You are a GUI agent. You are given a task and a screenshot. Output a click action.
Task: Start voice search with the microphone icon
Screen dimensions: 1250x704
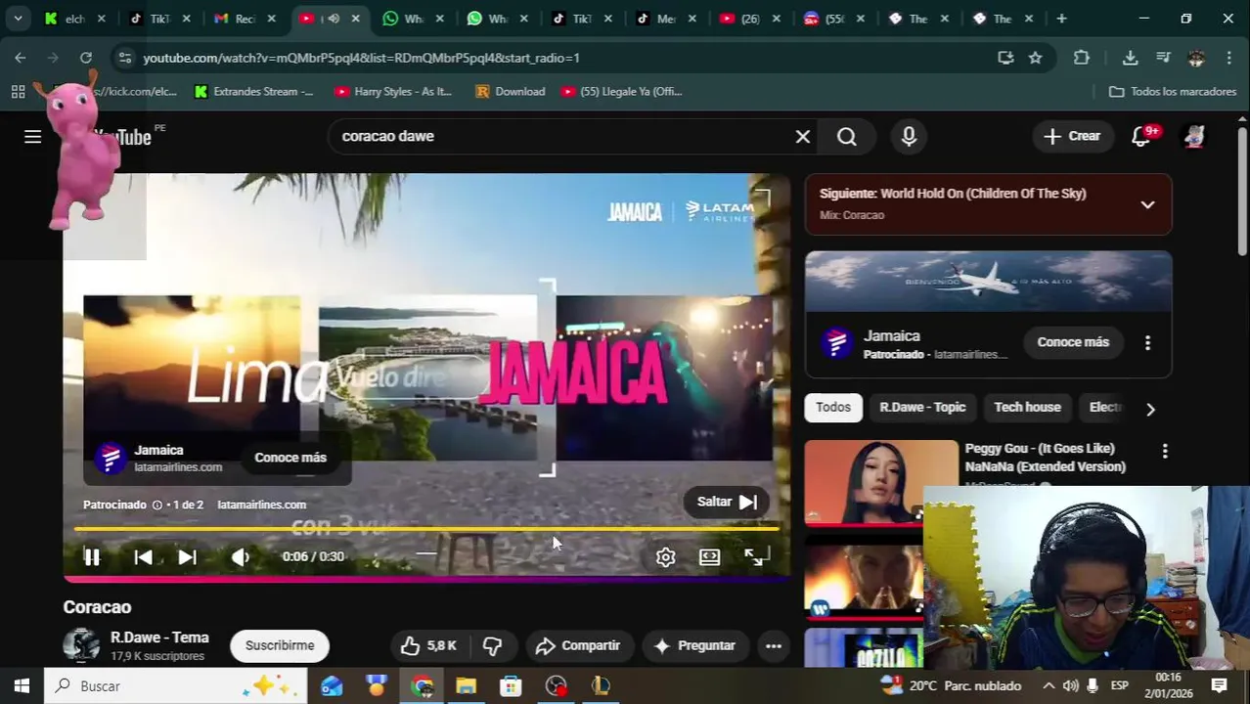(x=909, y=136)
